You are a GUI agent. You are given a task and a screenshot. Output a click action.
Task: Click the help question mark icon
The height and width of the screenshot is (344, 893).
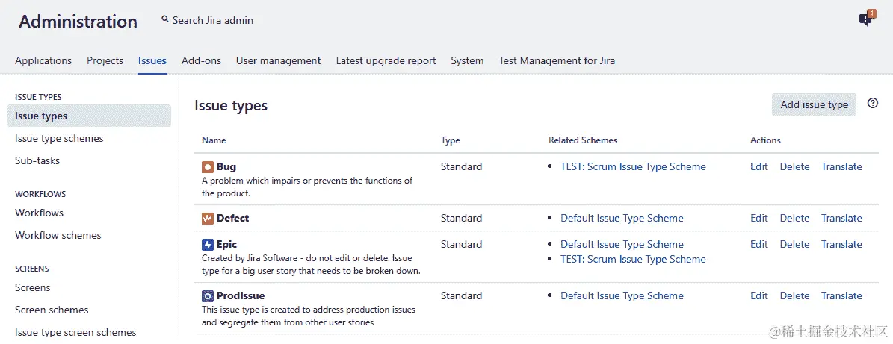click(873, 104)
